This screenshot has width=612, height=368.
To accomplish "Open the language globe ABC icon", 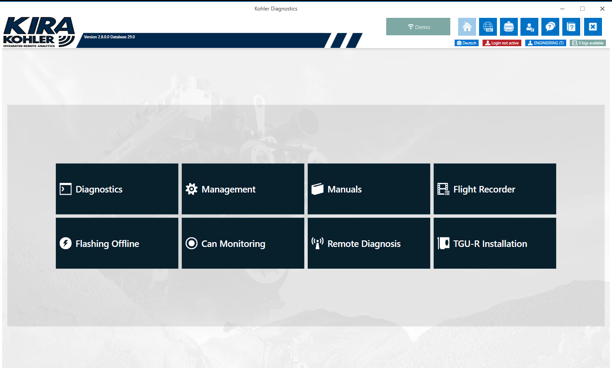I will [488, 27].
